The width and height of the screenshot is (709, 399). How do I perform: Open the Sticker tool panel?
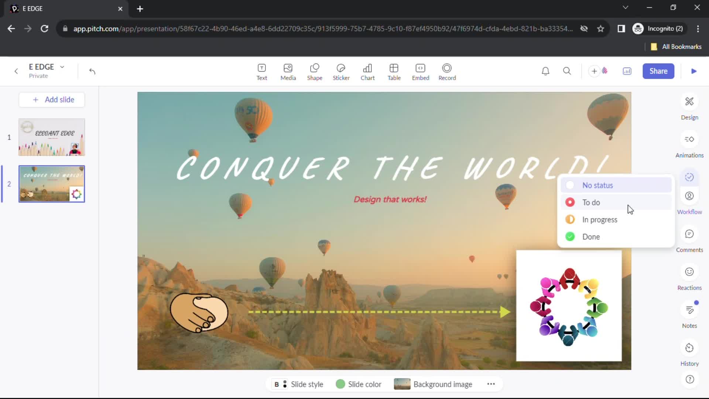(341, 71)
